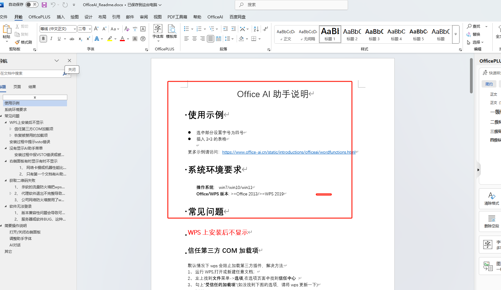Apply superscript formatting

pyautogui.click(x=88, y=39)
